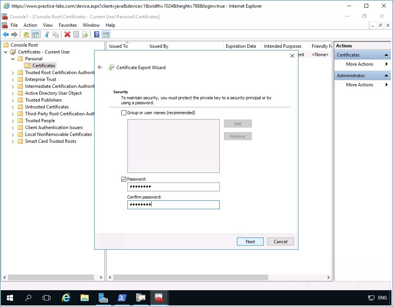The width and height of the screenshot is (393, 307).
Task: Uncheck the Password checkbox
Action: (124, 179)
